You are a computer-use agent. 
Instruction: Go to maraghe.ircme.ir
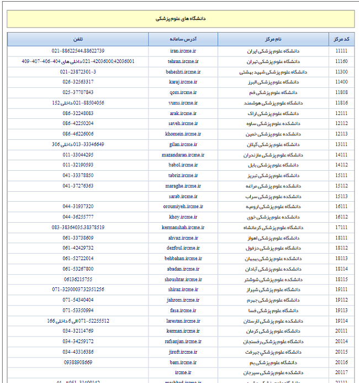[183, 186]
